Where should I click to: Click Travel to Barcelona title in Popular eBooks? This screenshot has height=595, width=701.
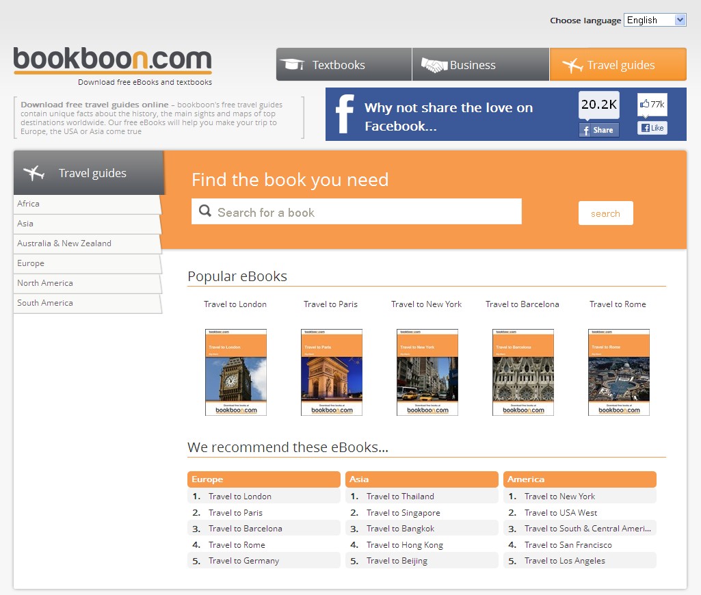point(523,304)
